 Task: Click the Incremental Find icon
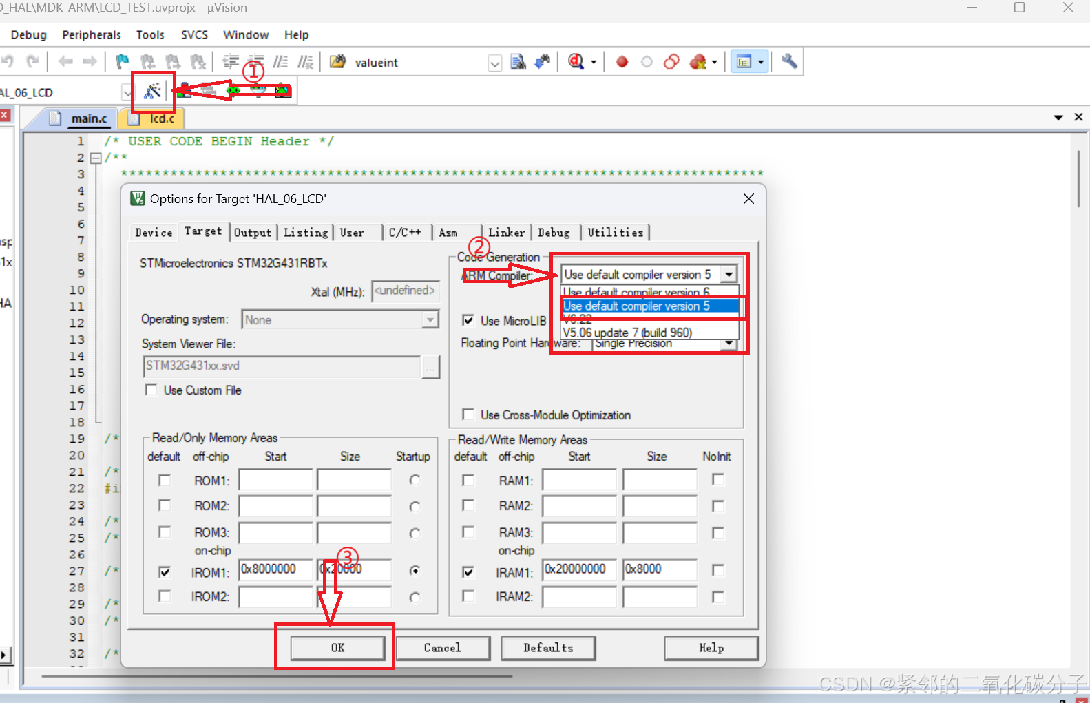point(543,62)
